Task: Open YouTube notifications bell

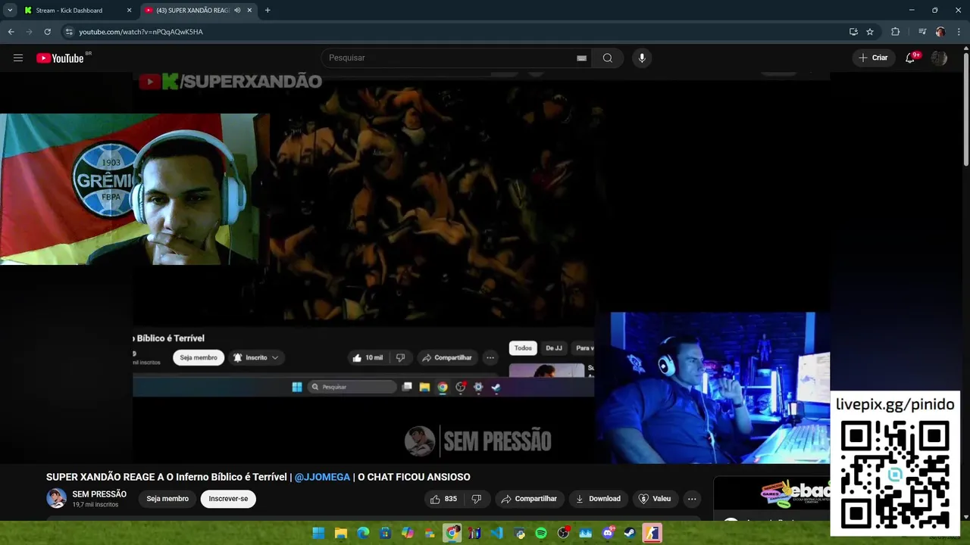Action: tap(910, 58)
